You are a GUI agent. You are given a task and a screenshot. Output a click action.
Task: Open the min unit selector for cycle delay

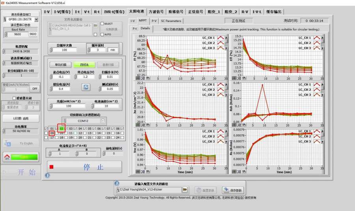tap(113, 50)
